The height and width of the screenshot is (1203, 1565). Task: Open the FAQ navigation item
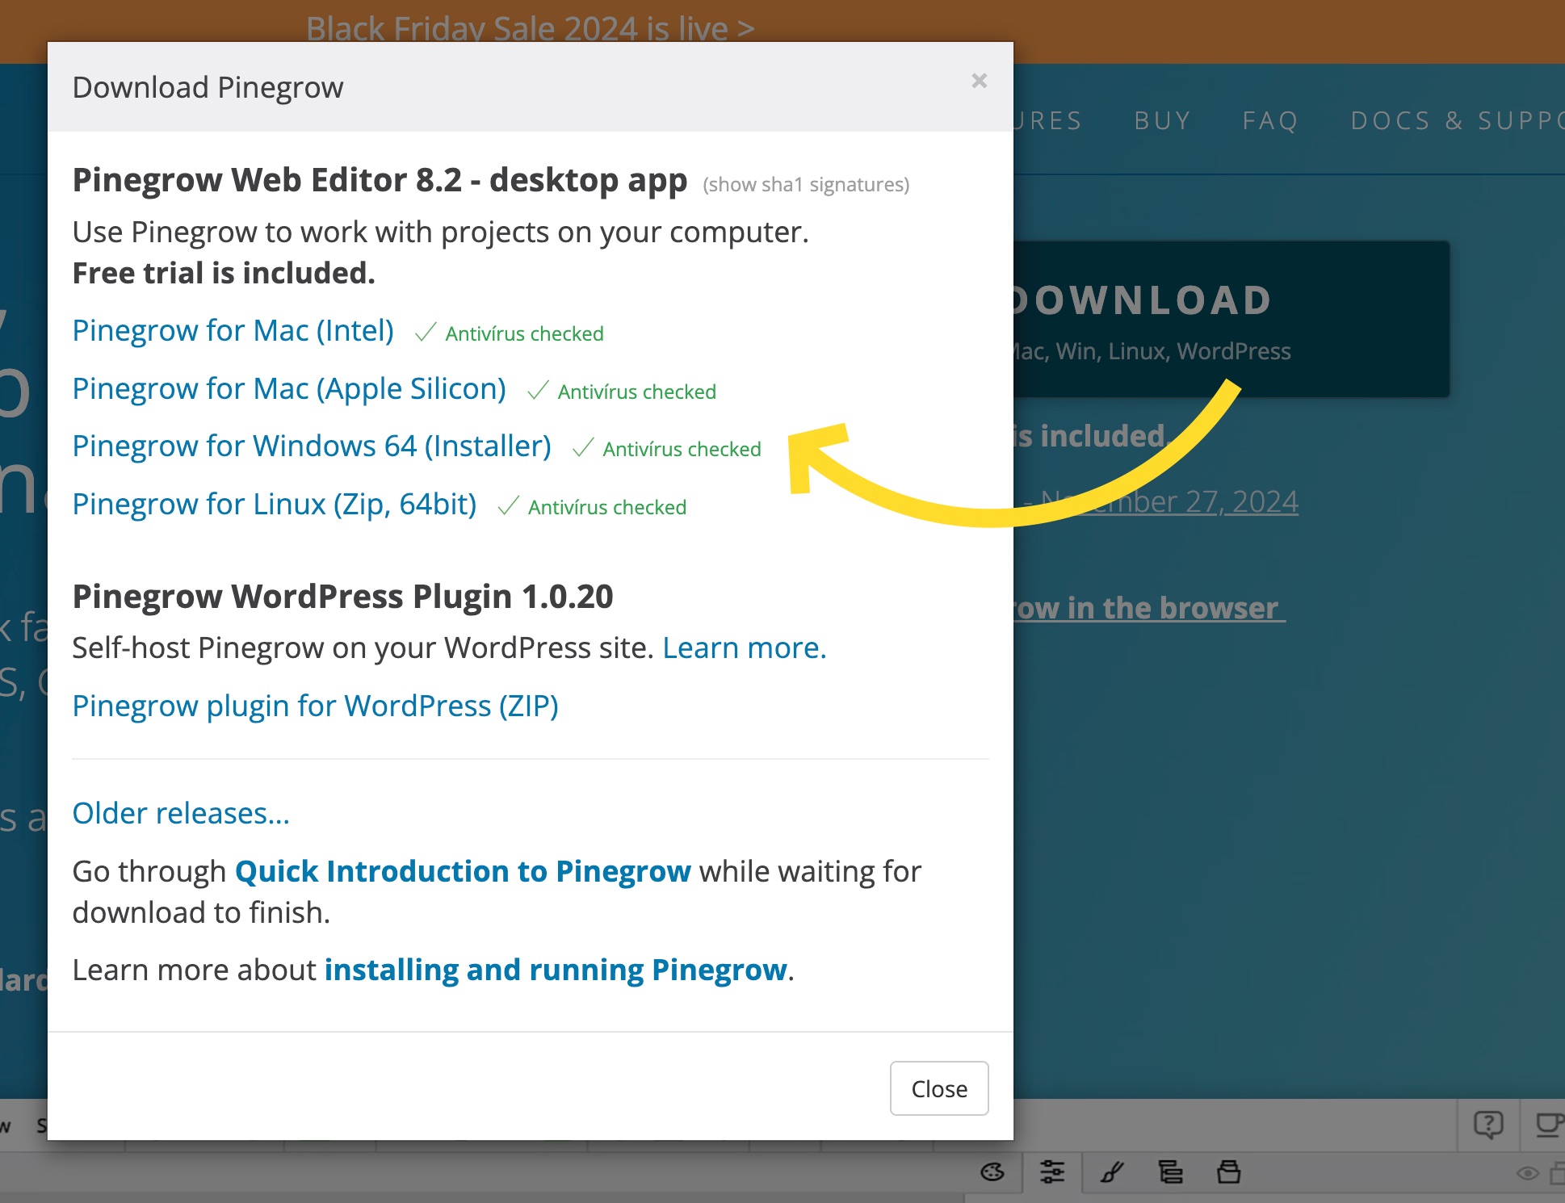[x=1270, y=120]
